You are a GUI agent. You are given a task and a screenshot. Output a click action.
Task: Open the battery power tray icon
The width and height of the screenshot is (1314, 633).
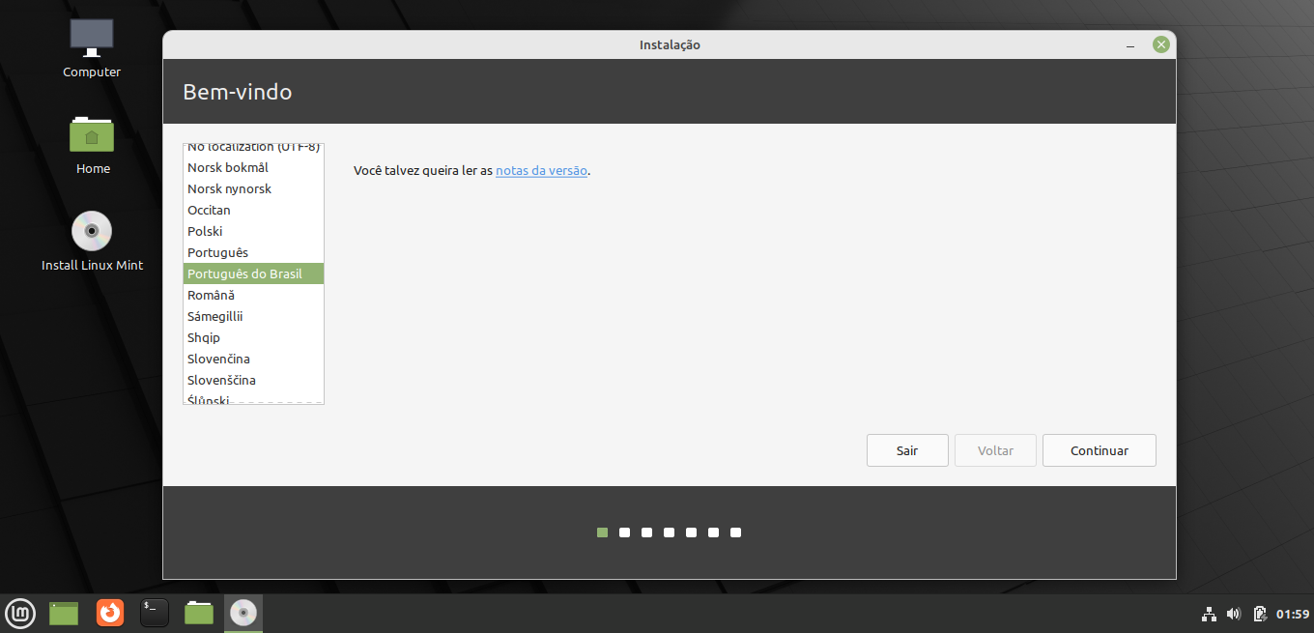pos(1260,614)
